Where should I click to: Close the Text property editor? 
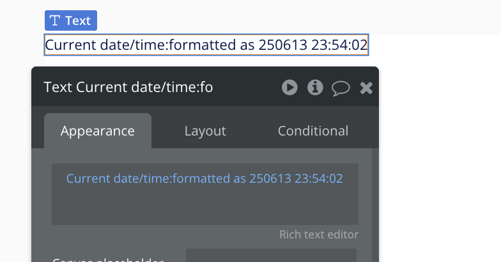366,88
